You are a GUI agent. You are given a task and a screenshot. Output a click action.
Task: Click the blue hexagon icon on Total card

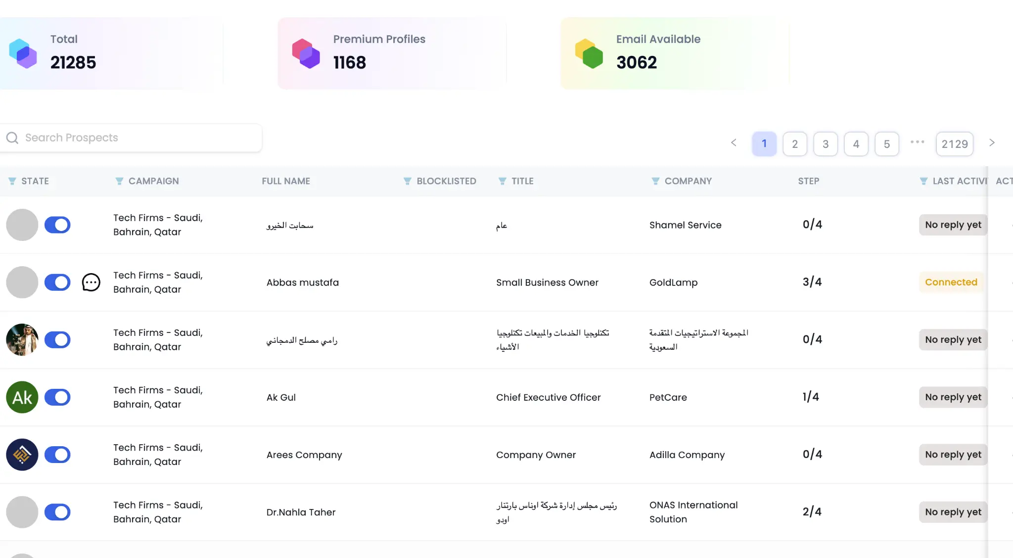[23, 53]
